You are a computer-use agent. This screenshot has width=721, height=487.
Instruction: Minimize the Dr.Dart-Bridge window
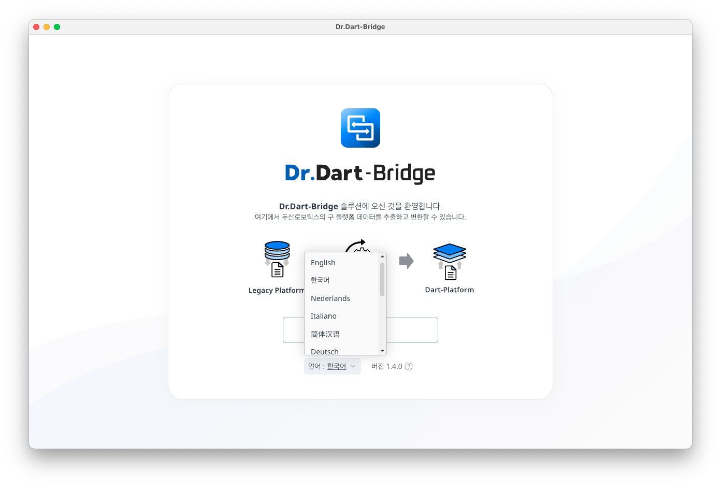pos(47,27)
